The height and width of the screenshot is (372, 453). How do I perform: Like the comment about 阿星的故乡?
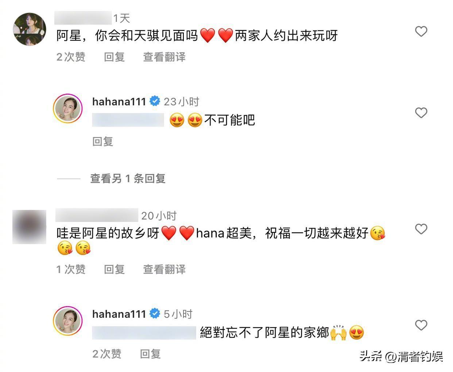pyautogui.click(x=421, y=229)
